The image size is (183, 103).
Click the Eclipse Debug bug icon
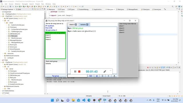(16, 7)
